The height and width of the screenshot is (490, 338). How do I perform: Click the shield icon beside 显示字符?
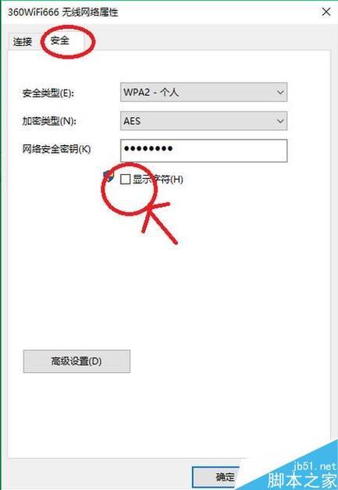click(x=109, y=176)
